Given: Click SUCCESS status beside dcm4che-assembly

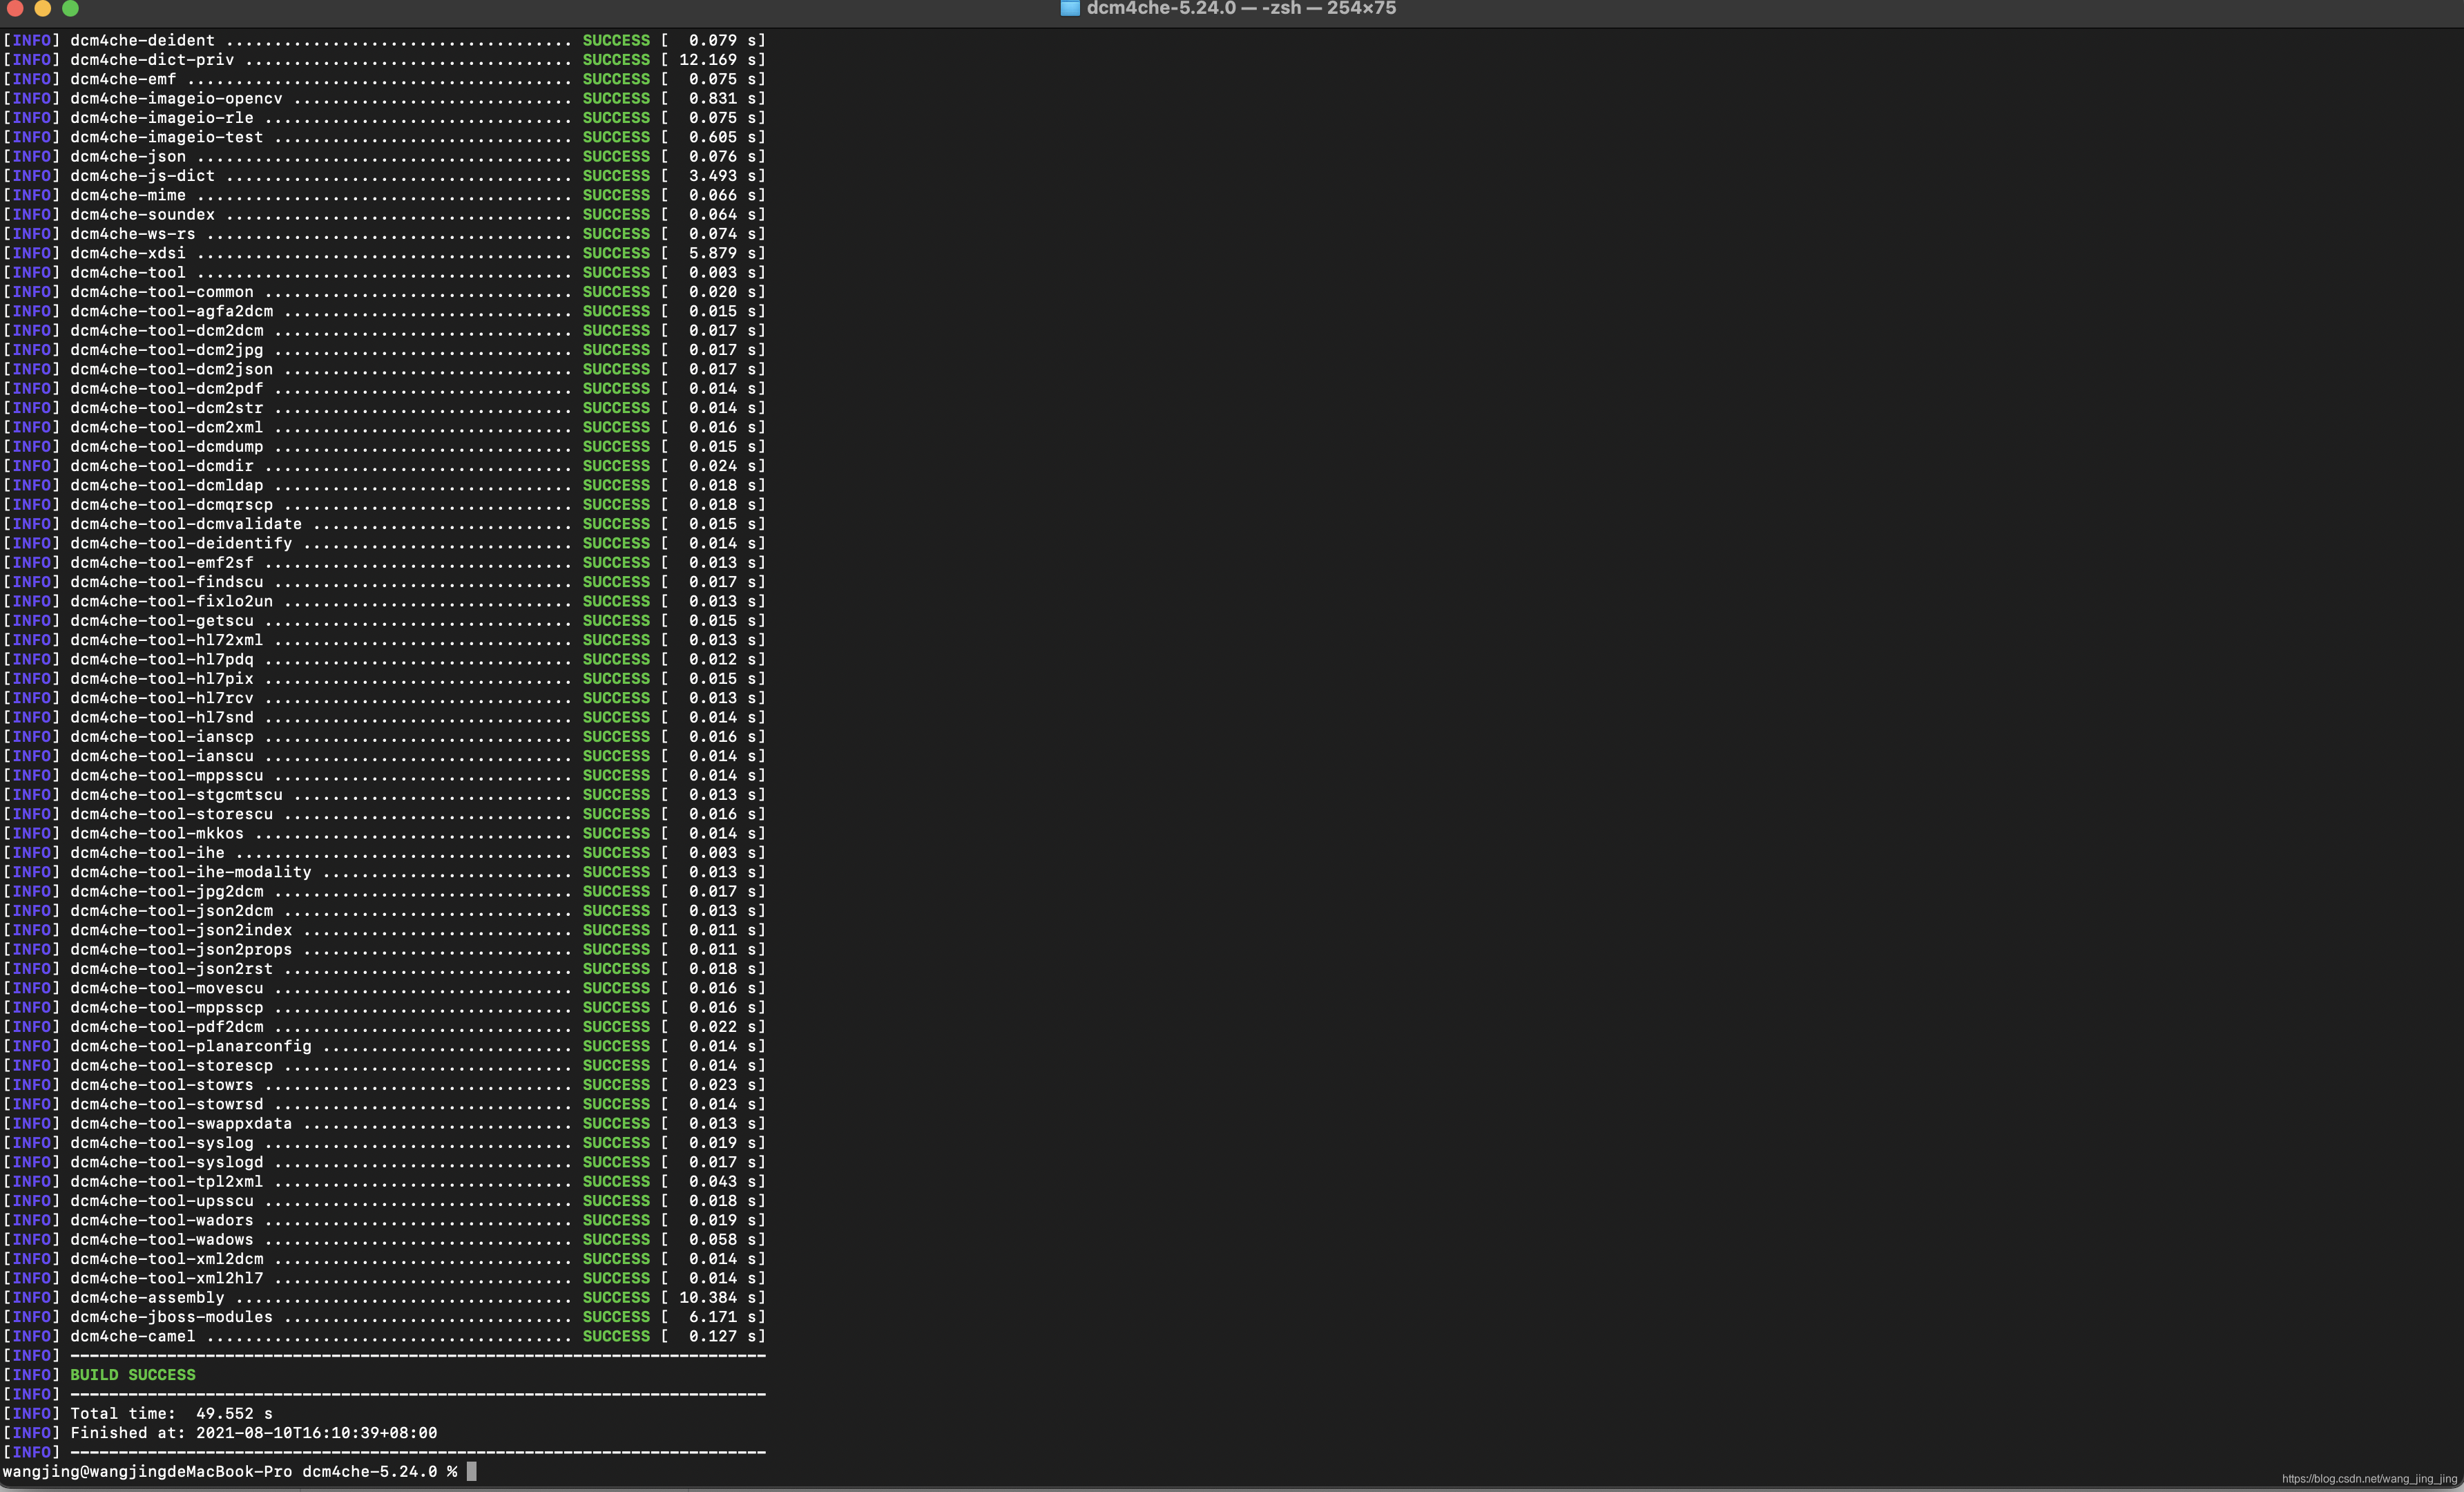Looking at the screenshot, I should (616, 1297).
